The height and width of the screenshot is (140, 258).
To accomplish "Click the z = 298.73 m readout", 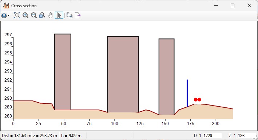I will (45, 136).
